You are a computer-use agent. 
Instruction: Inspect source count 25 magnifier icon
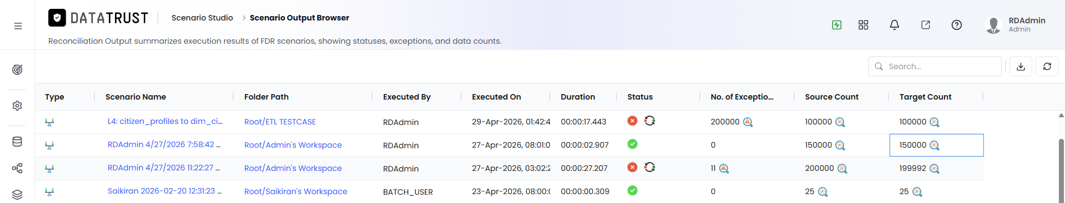pos(823,192)
